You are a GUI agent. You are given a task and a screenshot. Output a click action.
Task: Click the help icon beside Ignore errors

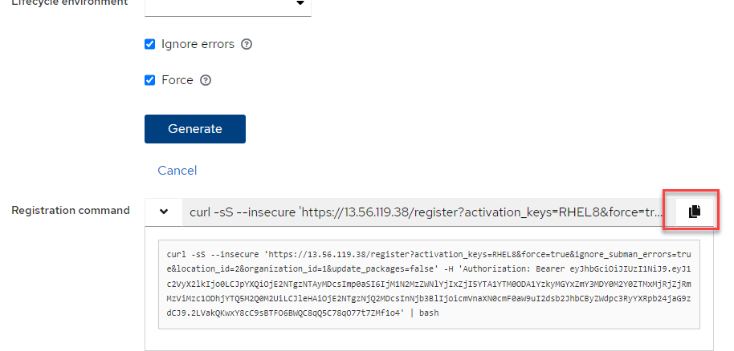coord(247,44)
